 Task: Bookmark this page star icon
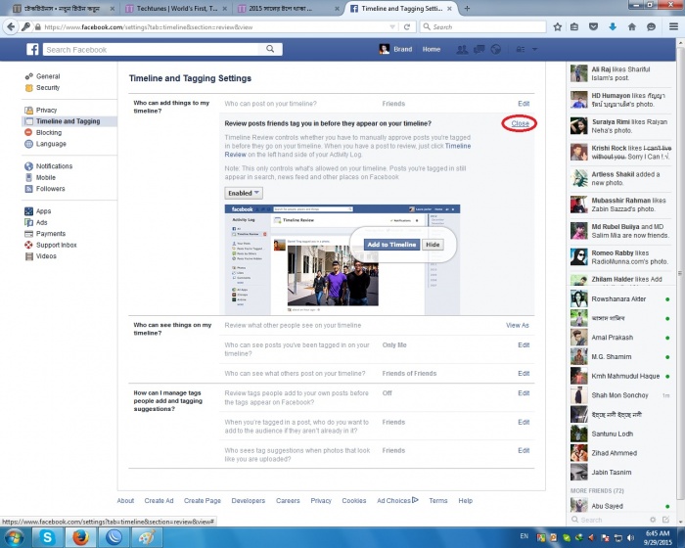[x=557, y=27]
